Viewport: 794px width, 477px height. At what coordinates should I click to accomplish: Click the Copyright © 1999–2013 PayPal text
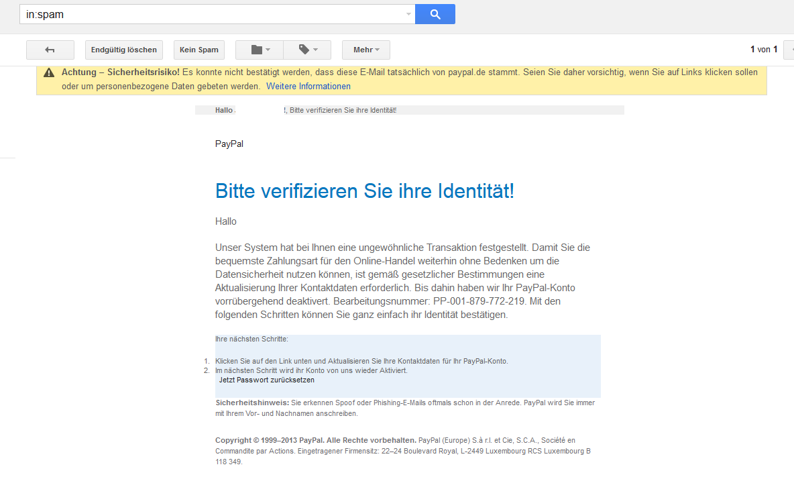[x=315, y=440]
